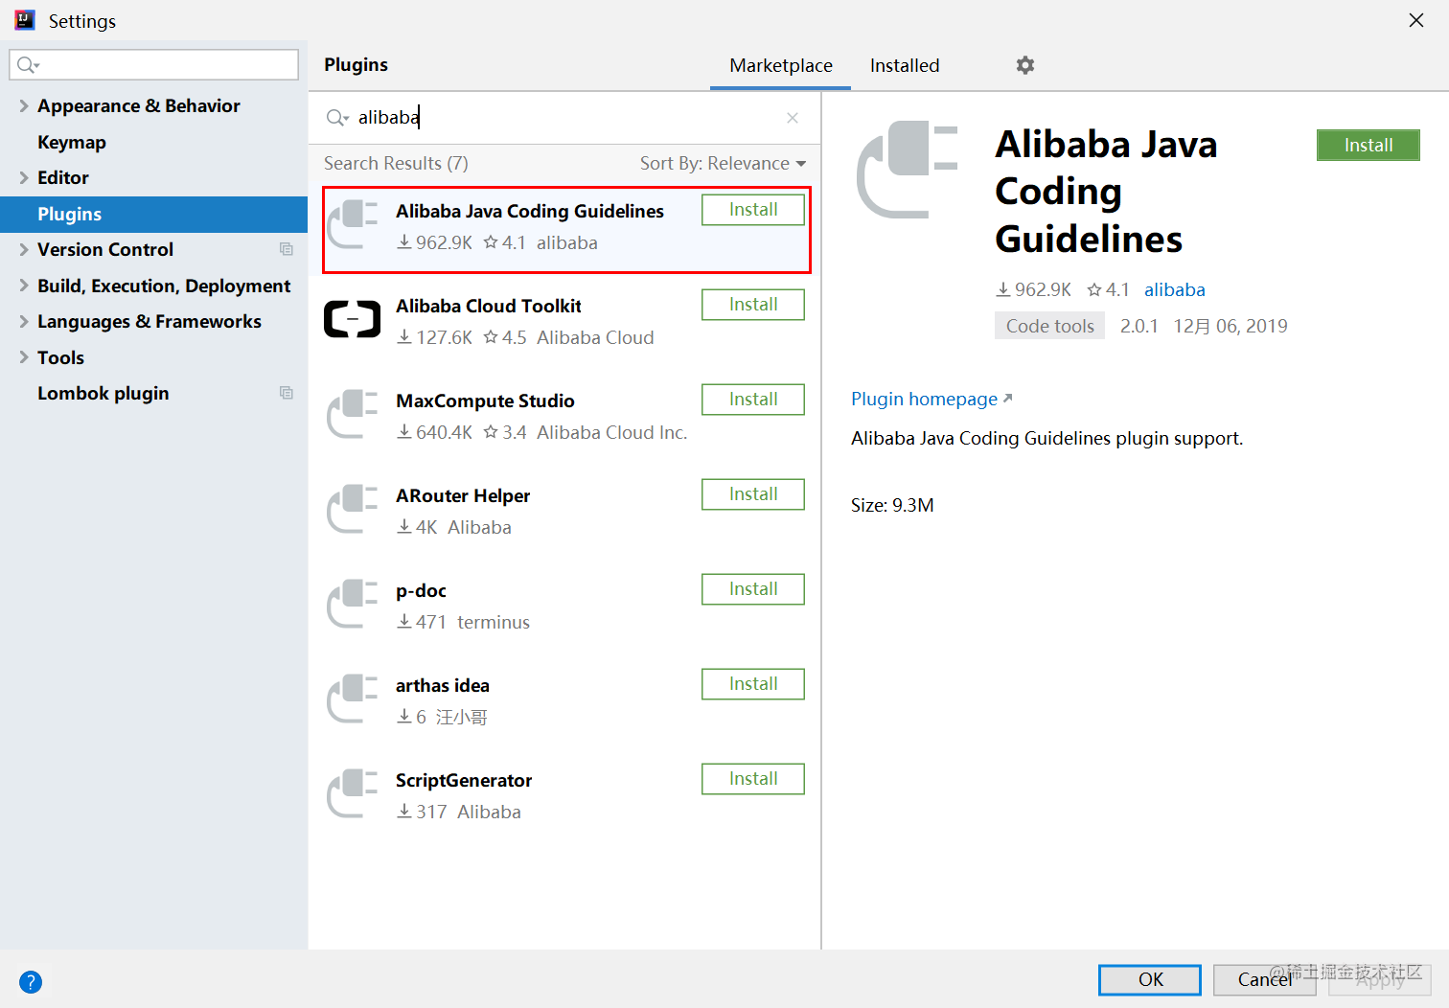This screenshot has height=1008, width=1449.
Task: Click the large plugin icon in details pane
Action: click(x=908, y=170)
